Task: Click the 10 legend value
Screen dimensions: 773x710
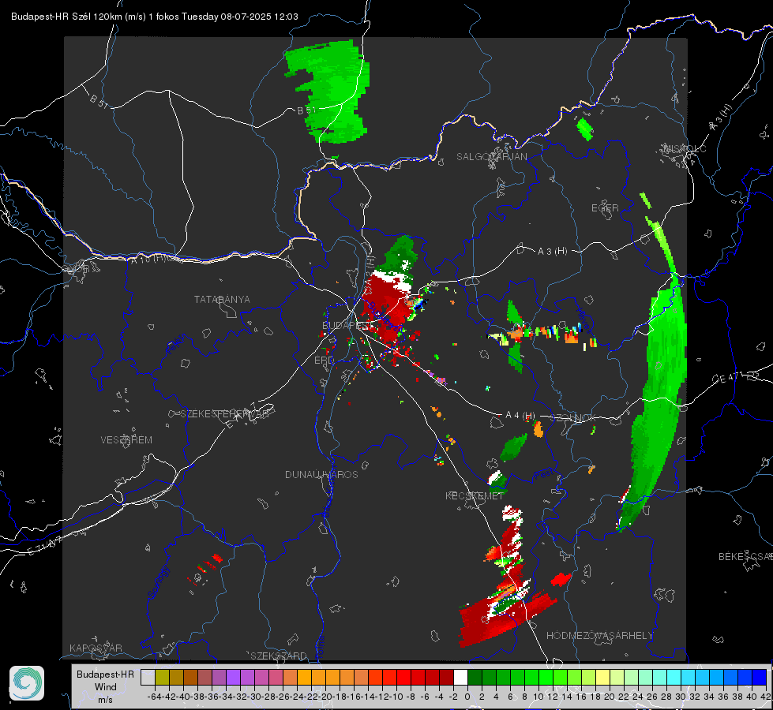Action: (538, 697)
